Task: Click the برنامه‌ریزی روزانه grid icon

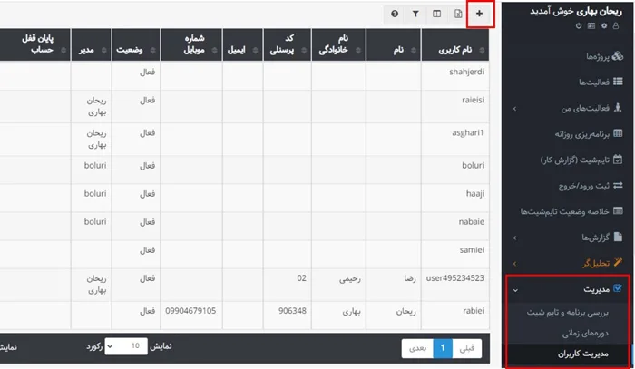Action: pyautogui.click(x=618, y=133)
